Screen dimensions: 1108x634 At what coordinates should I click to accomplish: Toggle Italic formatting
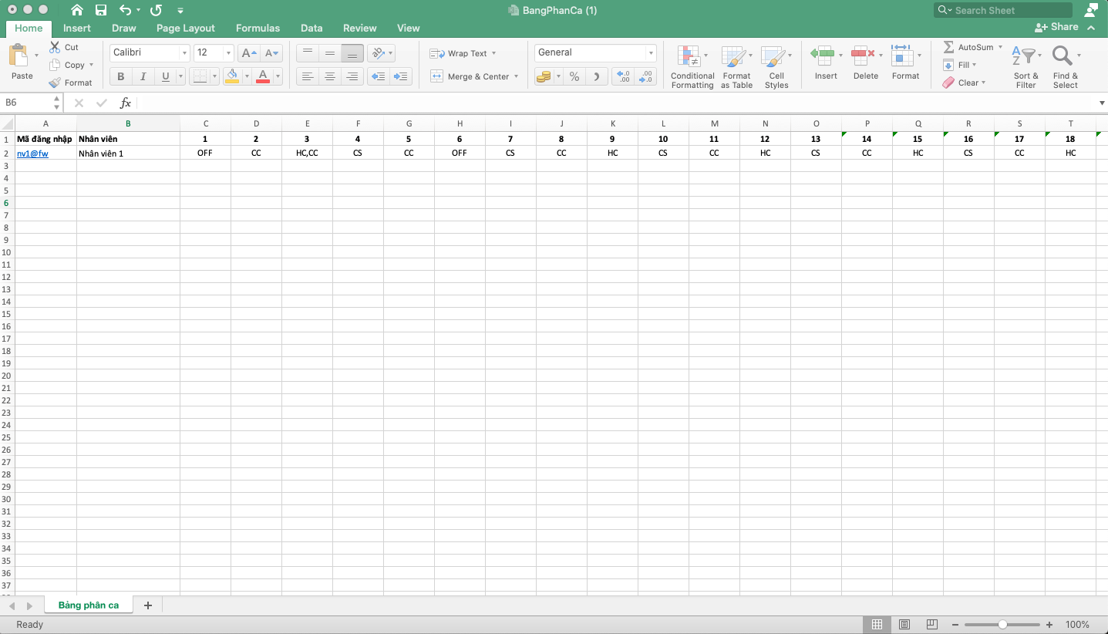pyautogui.click(x=143, y=76)
